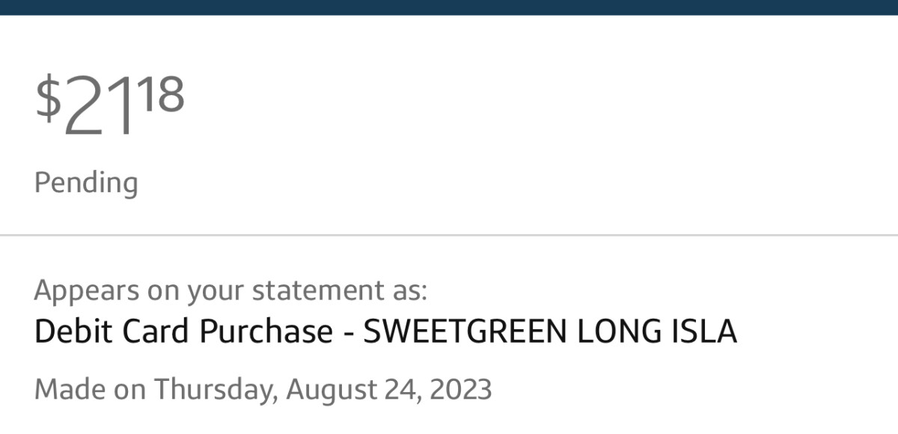The image size is (898, 434).
Task: Click the "Made on" date line
Action: (263, 390)
